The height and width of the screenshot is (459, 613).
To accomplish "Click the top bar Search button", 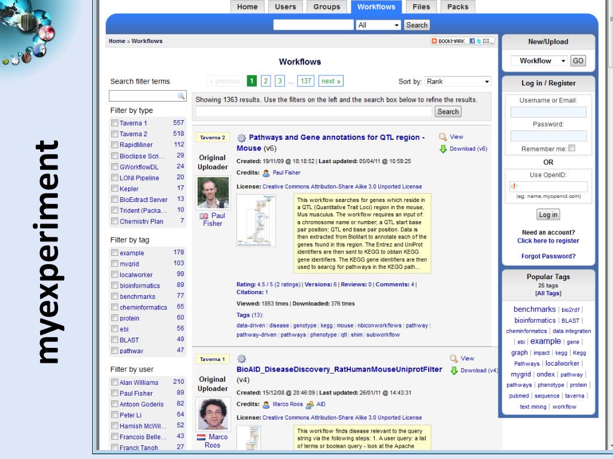I will pos(417,25).
